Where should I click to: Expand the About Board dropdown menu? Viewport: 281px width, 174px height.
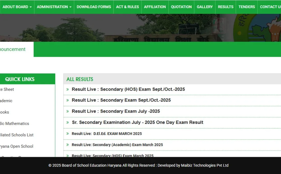(17, 7)
